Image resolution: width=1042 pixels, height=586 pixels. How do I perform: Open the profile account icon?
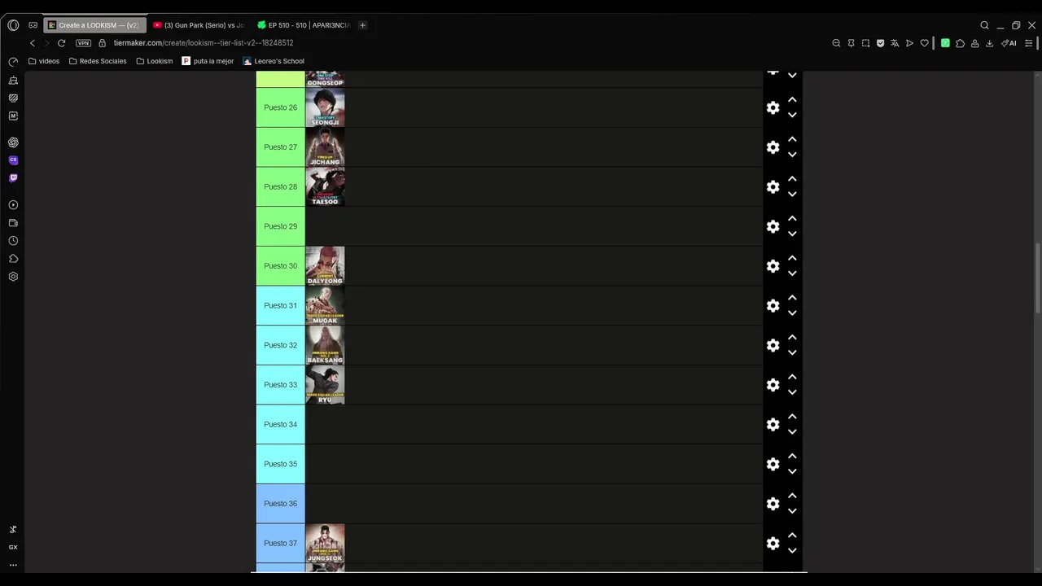pyautogui.click(x=974, y=43)
